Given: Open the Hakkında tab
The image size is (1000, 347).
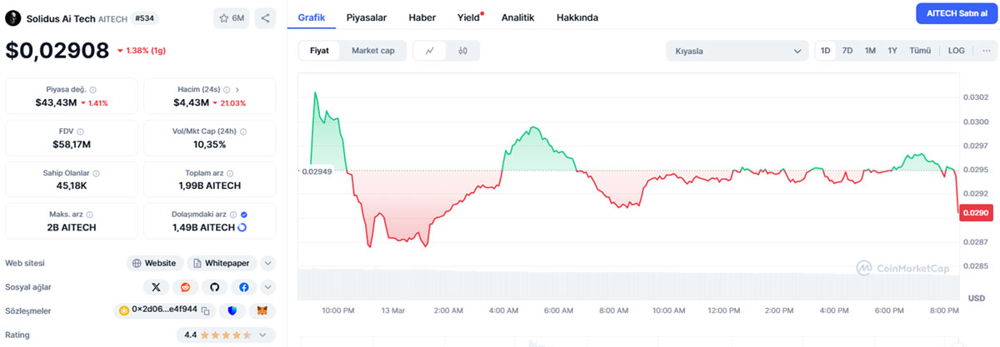Looking at the screenshot, I should [577, 17].
